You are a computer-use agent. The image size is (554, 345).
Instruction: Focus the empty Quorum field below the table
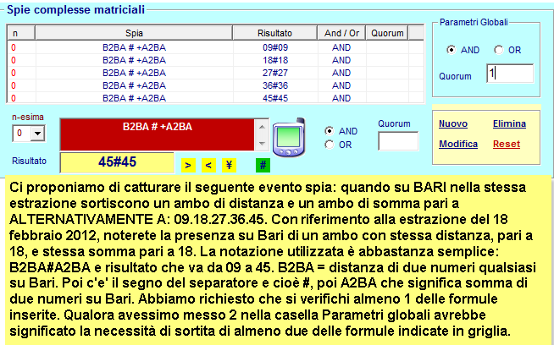click(398, 141)
